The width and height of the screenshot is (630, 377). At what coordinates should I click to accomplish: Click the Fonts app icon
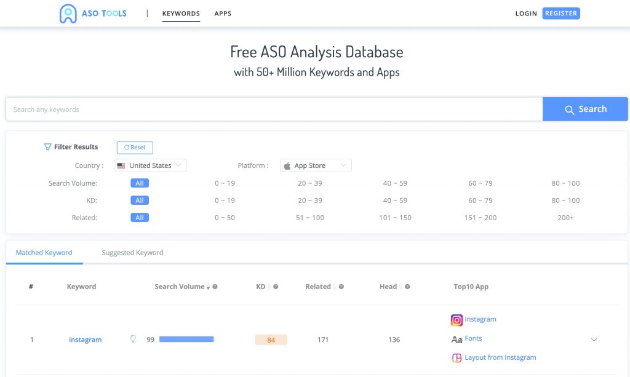tap(457, 339)
